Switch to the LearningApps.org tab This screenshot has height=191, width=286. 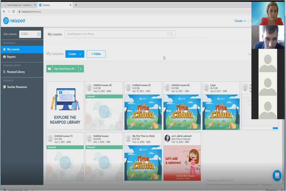20,5
